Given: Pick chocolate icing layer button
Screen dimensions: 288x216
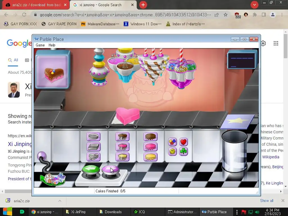Looking at the screenshot, I should 150,137.
